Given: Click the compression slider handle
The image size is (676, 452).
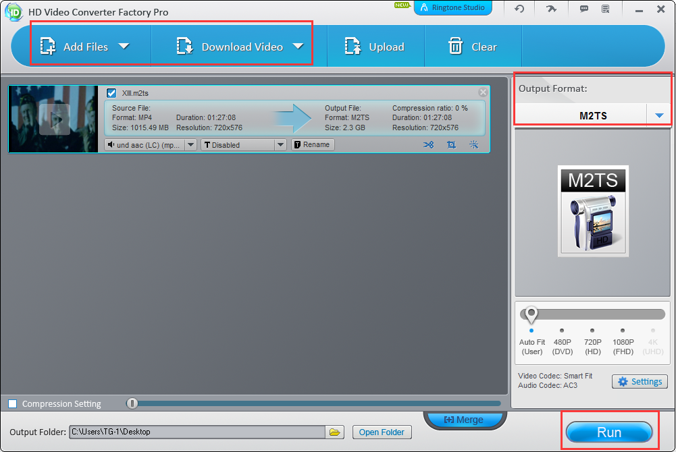Looking at the screenshot, I should click(x=132, y=403).
